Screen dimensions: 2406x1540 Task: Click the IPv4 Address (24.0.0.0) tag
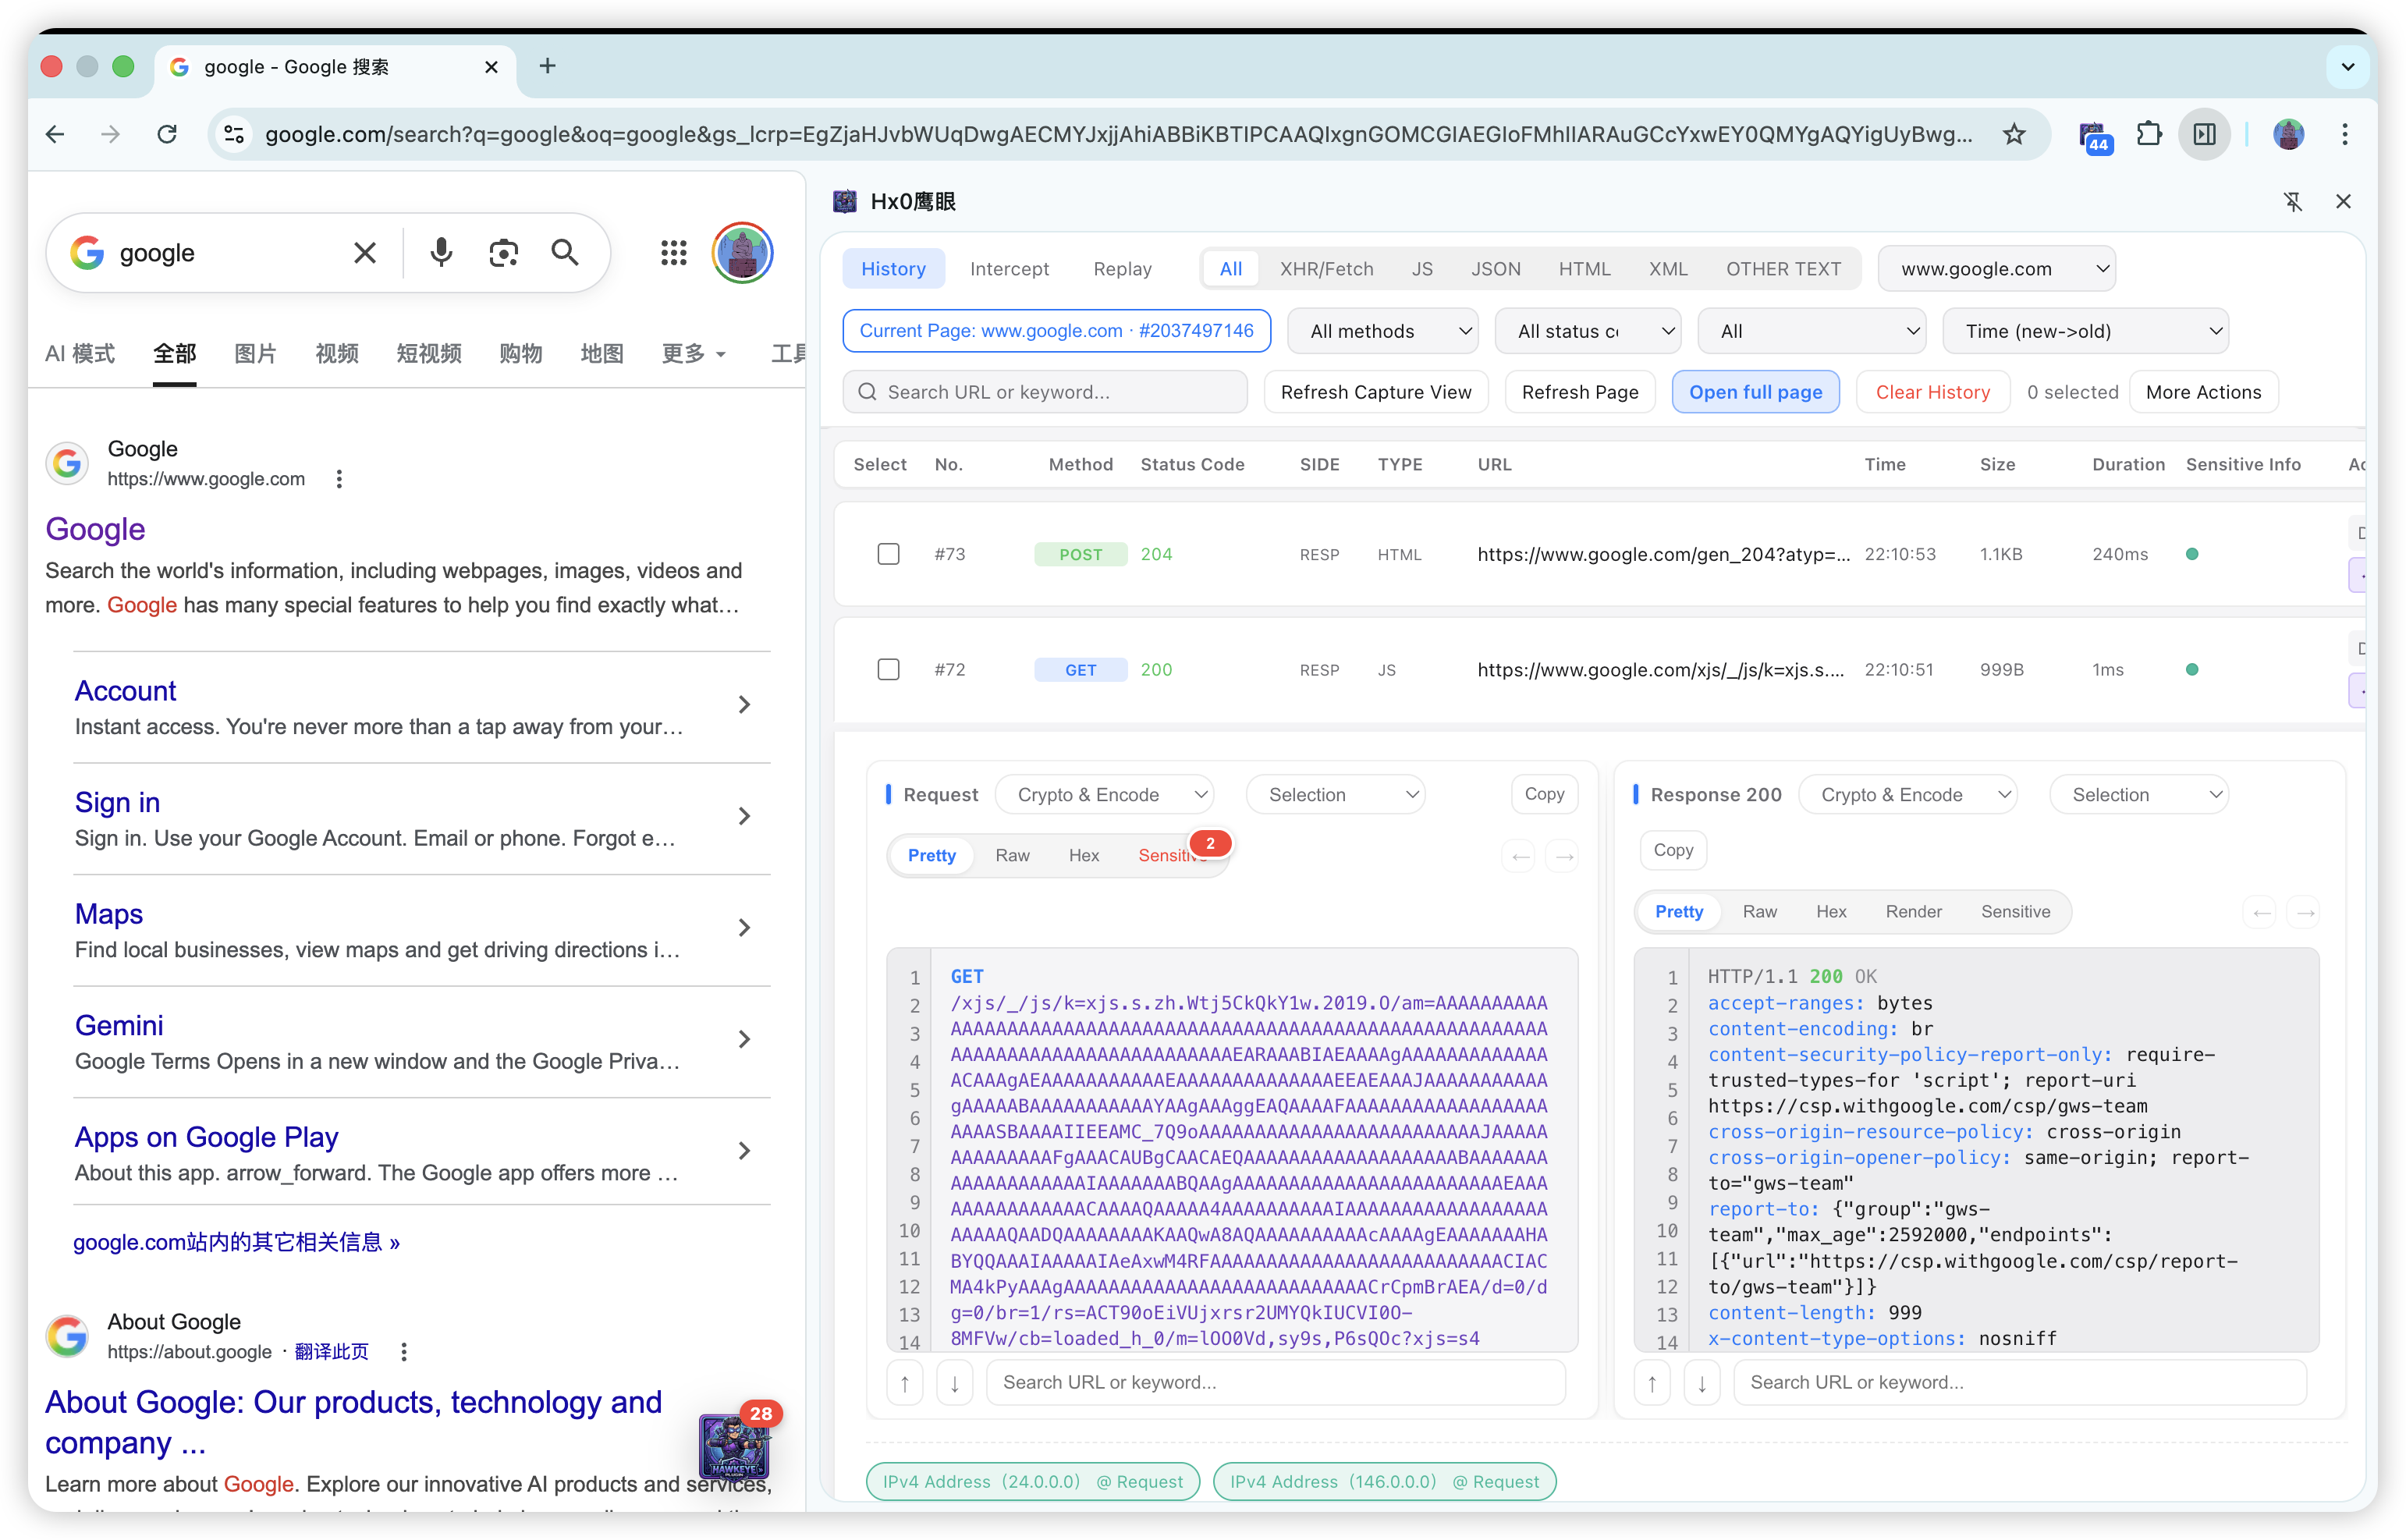pyautogui.click(x=1032, y=1481)
